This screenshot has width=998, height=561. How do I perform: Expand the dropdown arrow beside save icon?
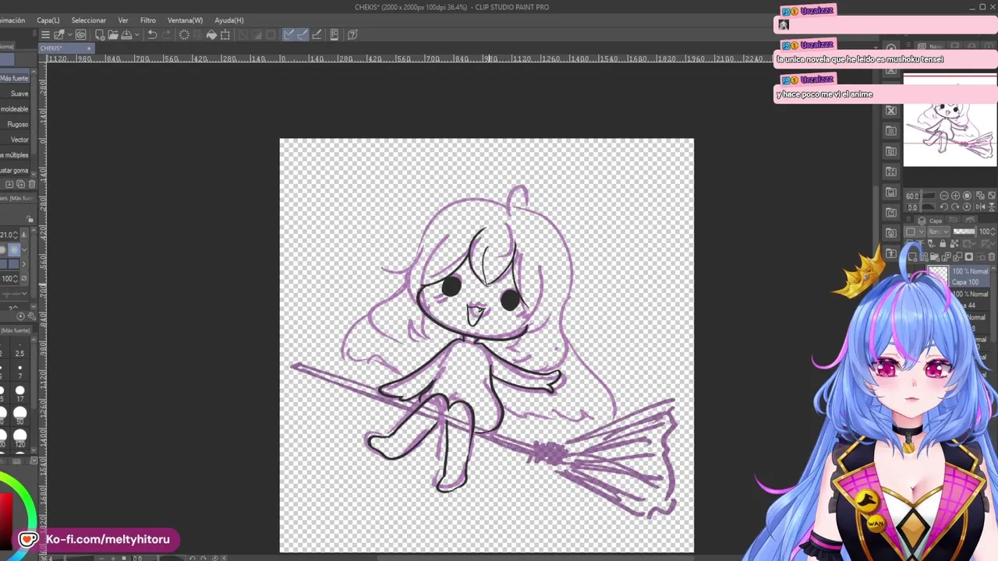(137, 34)
